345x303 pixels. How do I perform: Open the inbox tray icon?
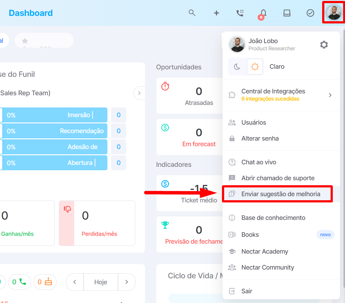pos(287,13)
